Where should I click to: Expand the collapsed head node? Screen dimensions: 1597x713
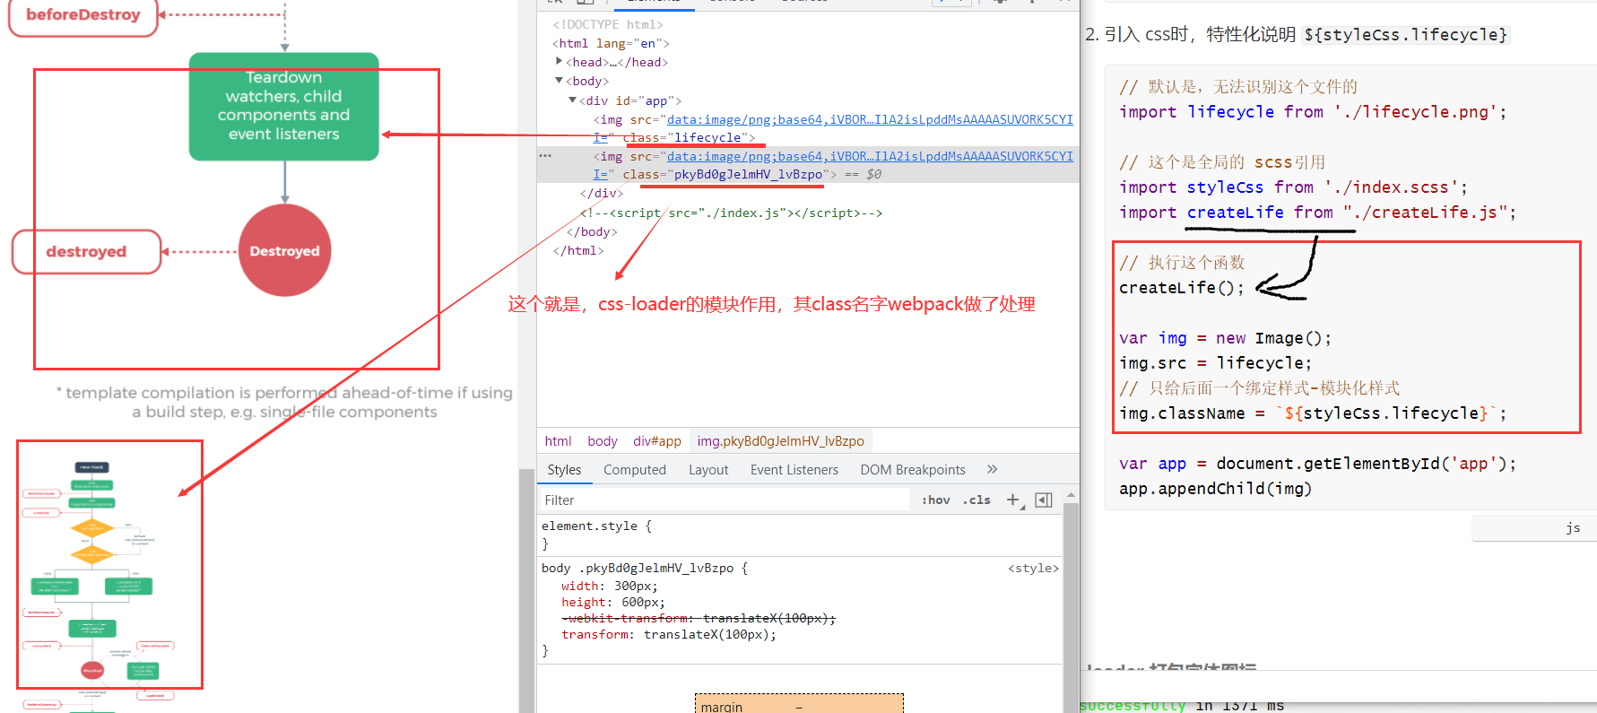[x=560, y=62]
